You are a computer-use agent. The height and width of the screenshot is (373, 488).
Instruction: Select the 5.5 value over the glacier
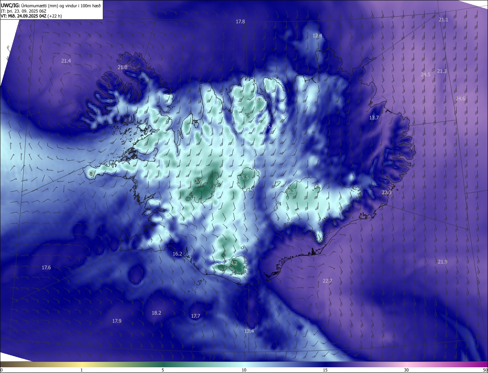(x=245, y=178)
